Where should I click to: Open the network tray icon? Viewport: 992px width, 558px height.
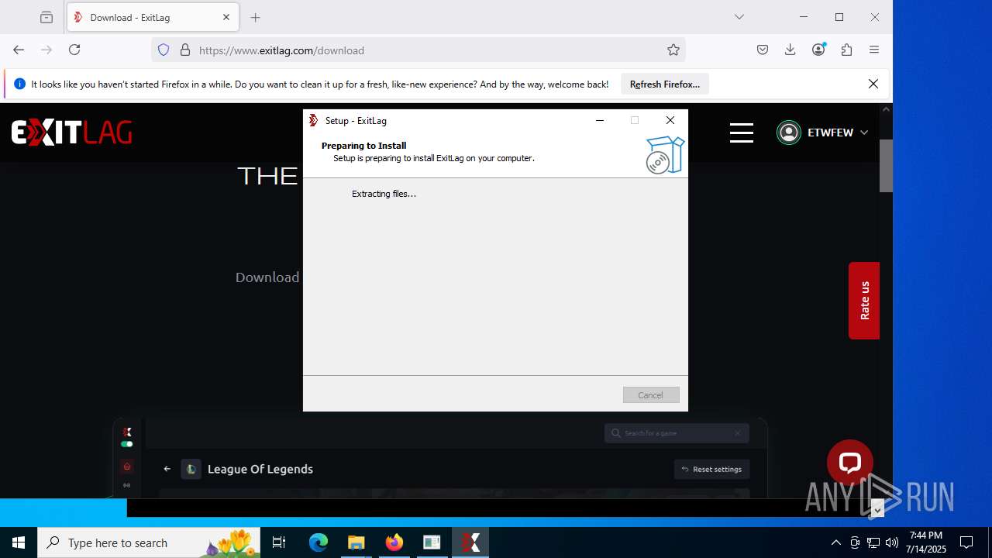873,542
